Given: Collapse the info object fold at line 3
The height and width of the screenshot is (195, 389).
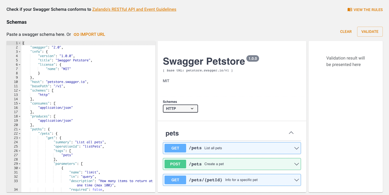Looking at the screenshot, I should (19, 51).
